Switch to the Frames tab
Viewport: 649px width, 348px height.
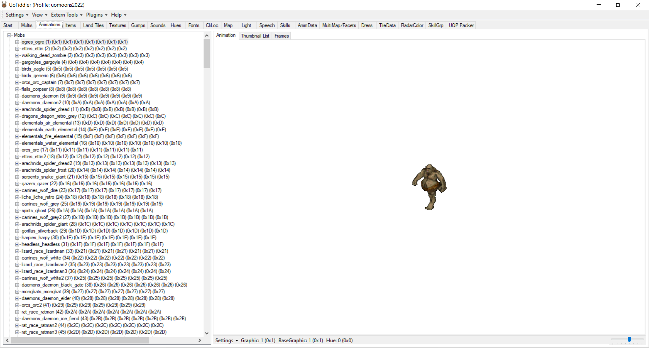click(282, 36)
